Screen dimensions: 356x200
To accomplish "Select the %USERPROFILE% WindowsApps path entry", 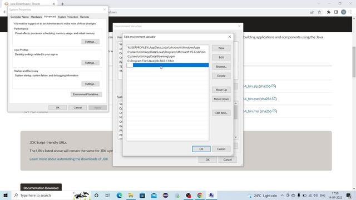I will (167, 48).
